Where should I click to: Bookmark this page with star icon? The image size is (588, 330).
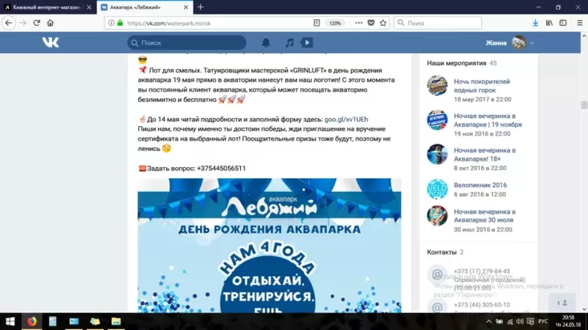click(x=382, y=22)
